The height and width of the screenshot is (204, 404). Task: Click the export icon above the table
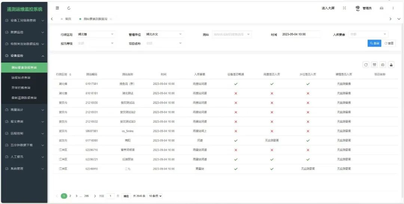[391, 65]
